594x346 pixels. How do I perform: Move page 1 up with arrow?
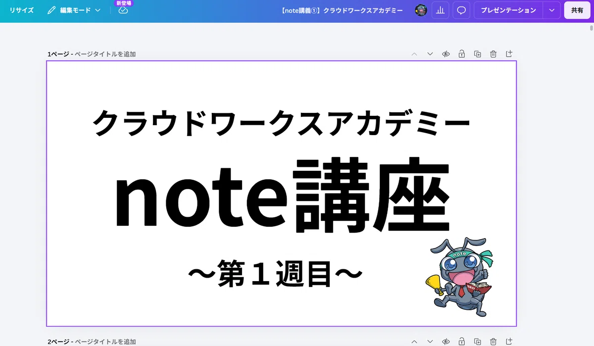[x=414, y=54]
